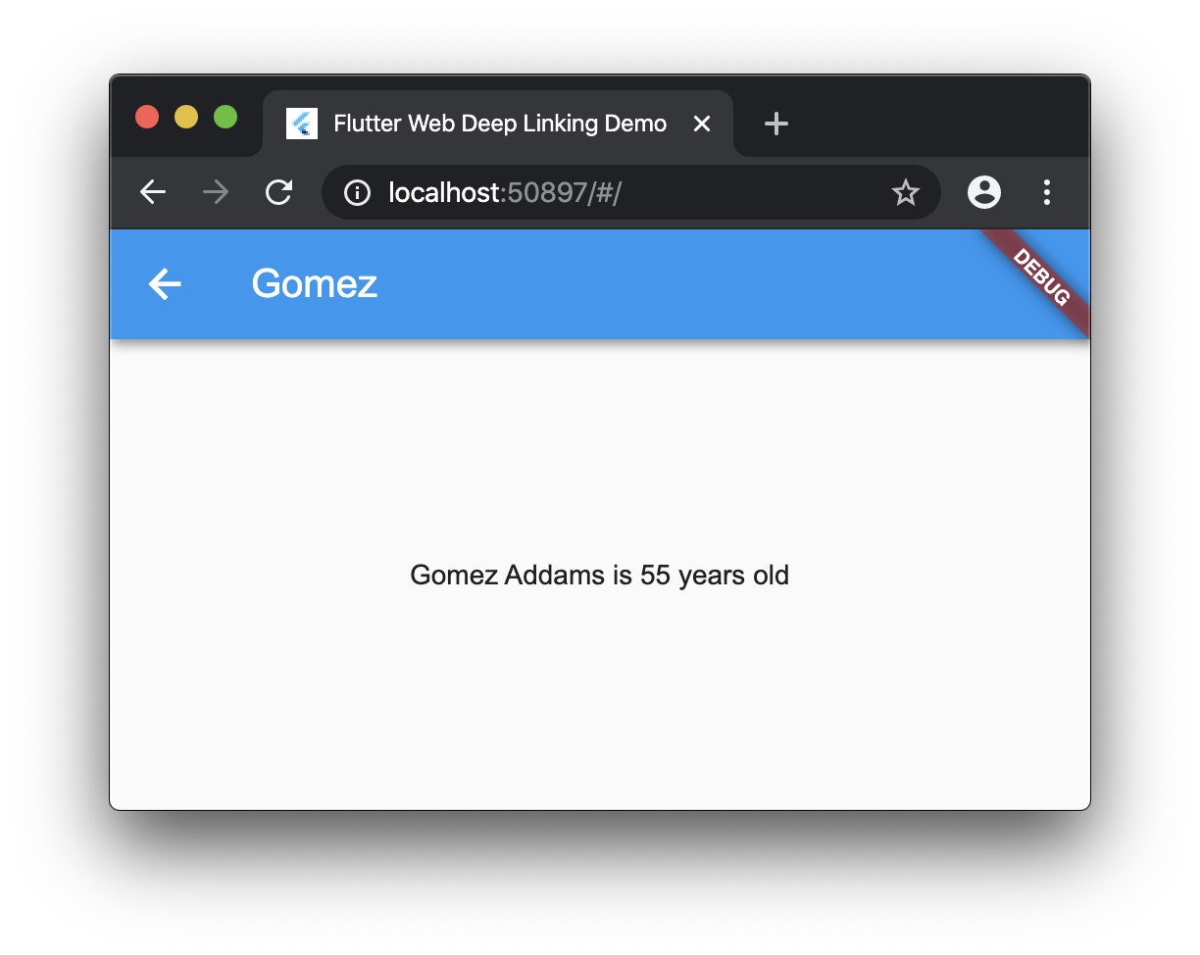Click the DEBUG banner ribbon
Screen dimensions: 1200x955
click(1040, 278)
